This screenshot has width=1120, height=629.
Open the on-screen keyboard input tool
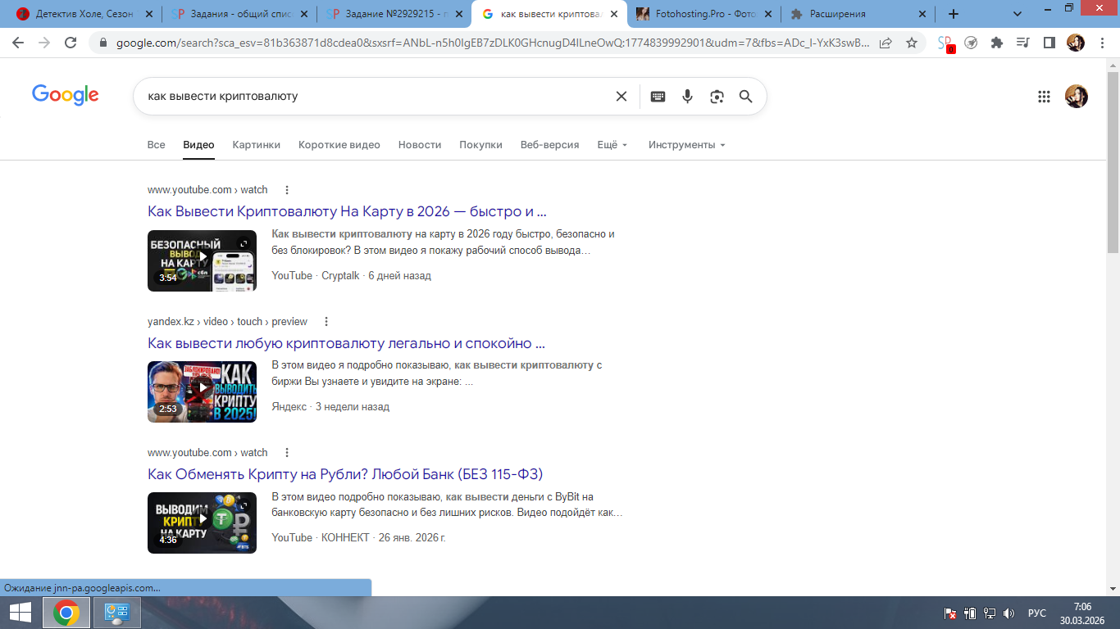pos(658,97)
